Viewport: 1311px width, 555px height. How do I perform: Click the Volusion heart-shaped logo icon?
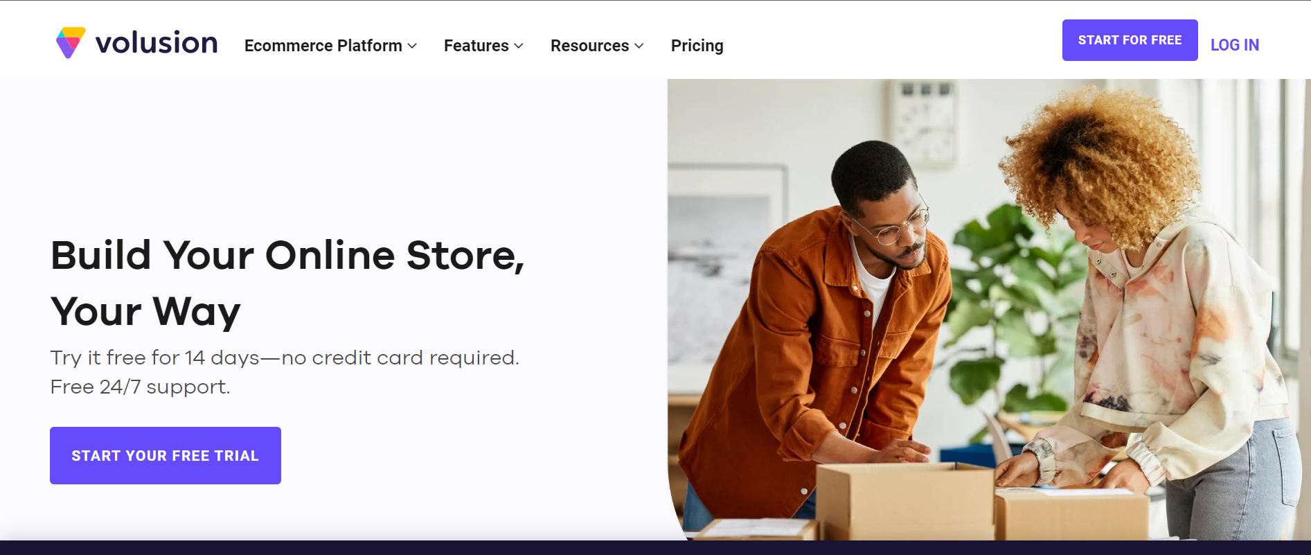click(x=71, y=42)
